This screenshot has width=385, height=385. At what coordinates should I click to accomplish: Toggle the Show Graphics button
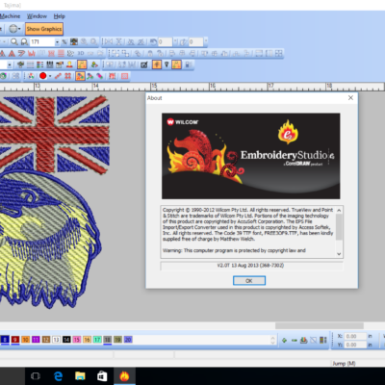[44, 29]
